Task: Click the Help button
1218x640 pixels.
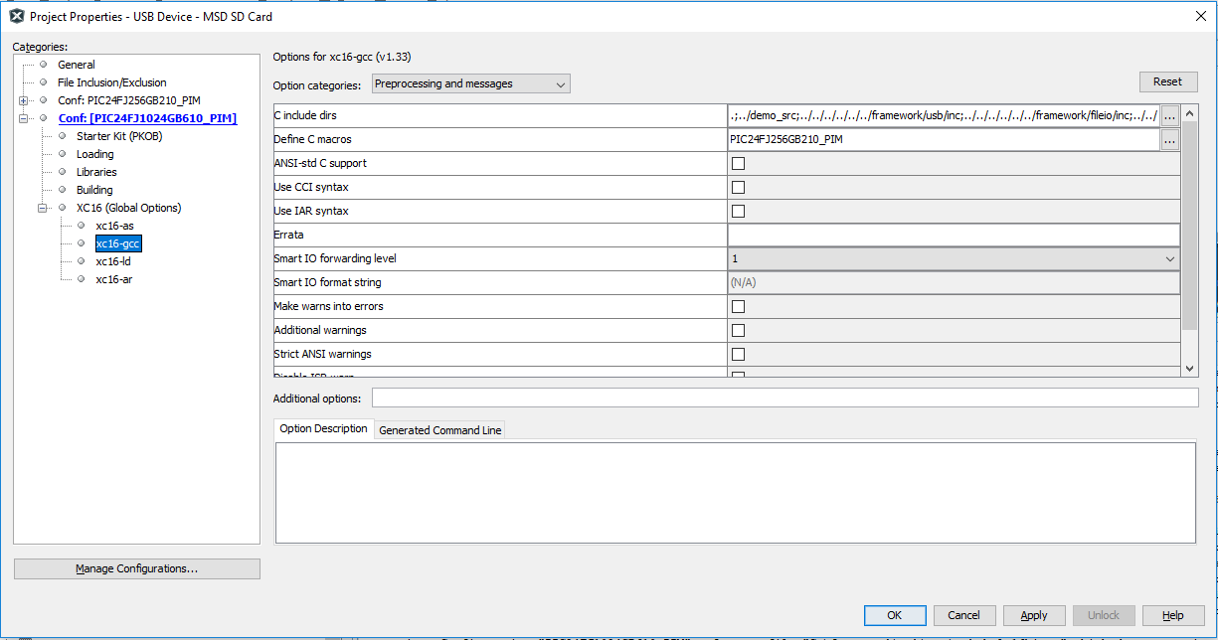Action: point(1173,615)
